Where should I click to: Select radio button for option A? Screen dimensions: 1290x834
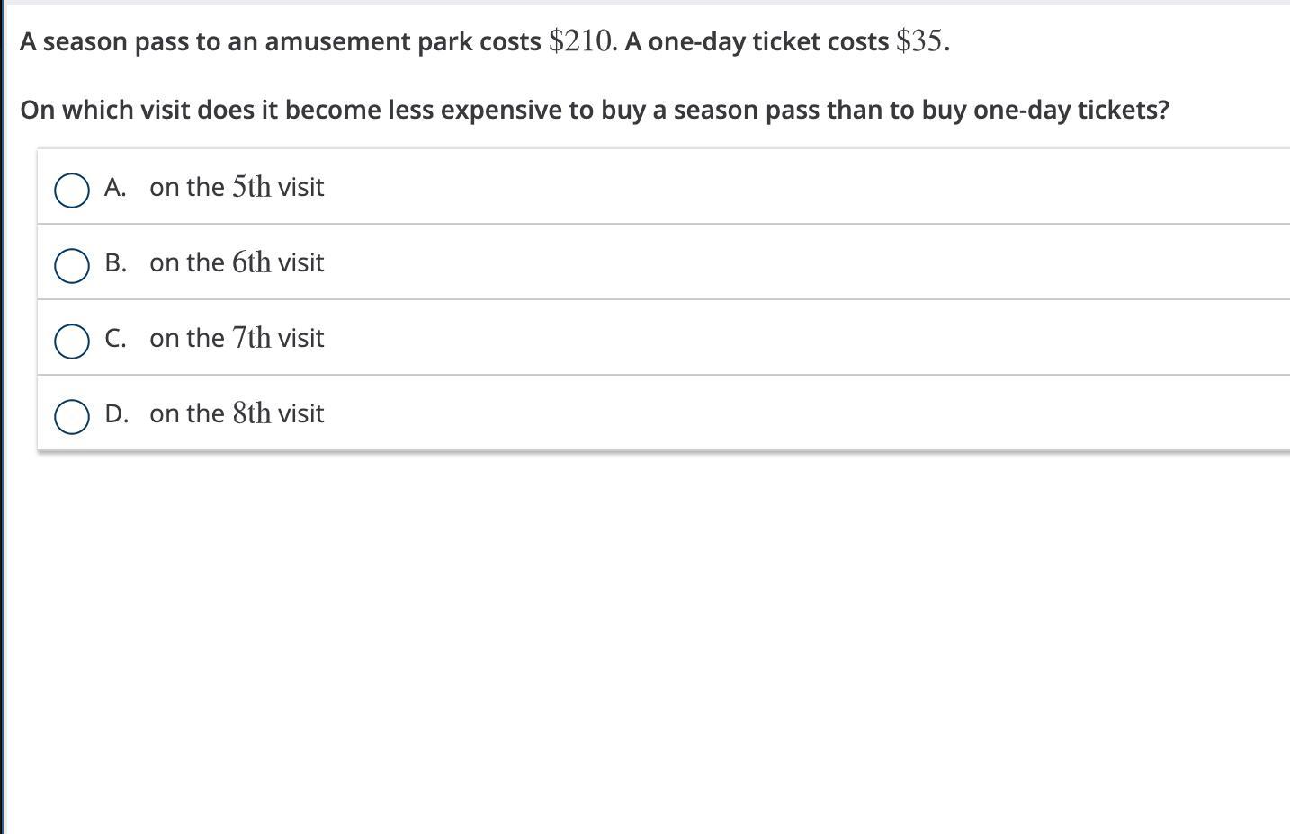tap(72, 191)
